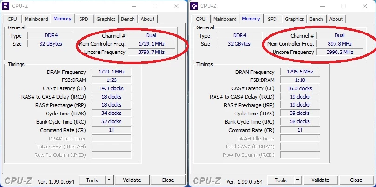Expand the Tools dropdown arrow in right window

coord(297,180)
